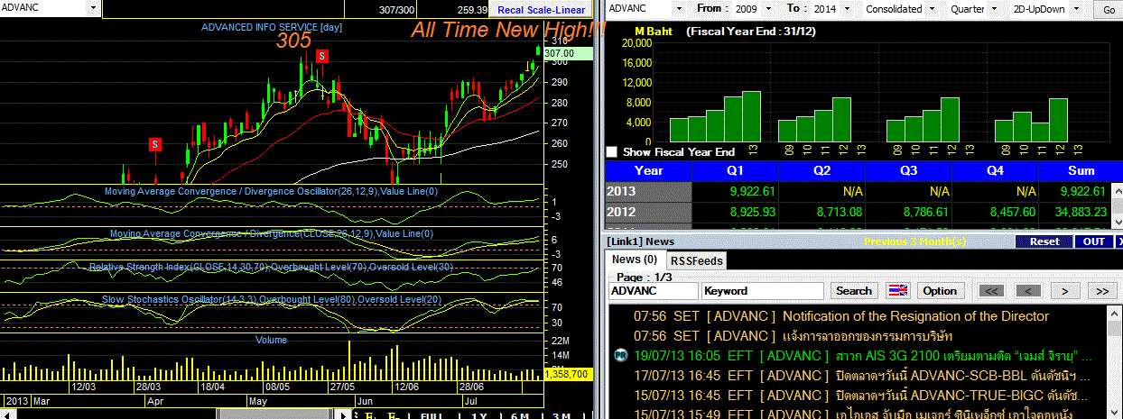The image size is (1123, 419).
Task: Select the 2013 row year cell
Action: 648,191
